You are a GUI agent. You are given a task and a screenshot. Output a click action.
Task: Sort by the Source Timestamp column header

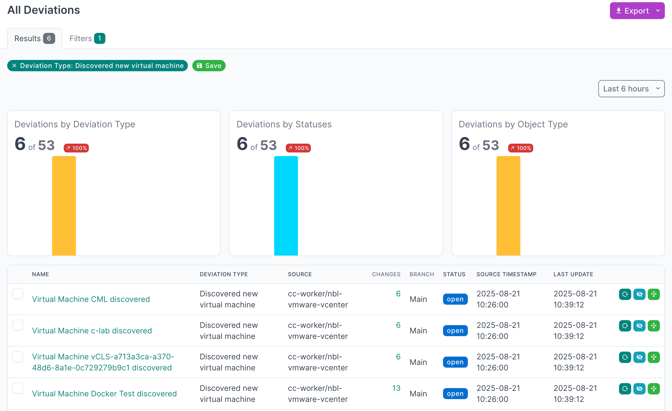(x=506, y=274)
